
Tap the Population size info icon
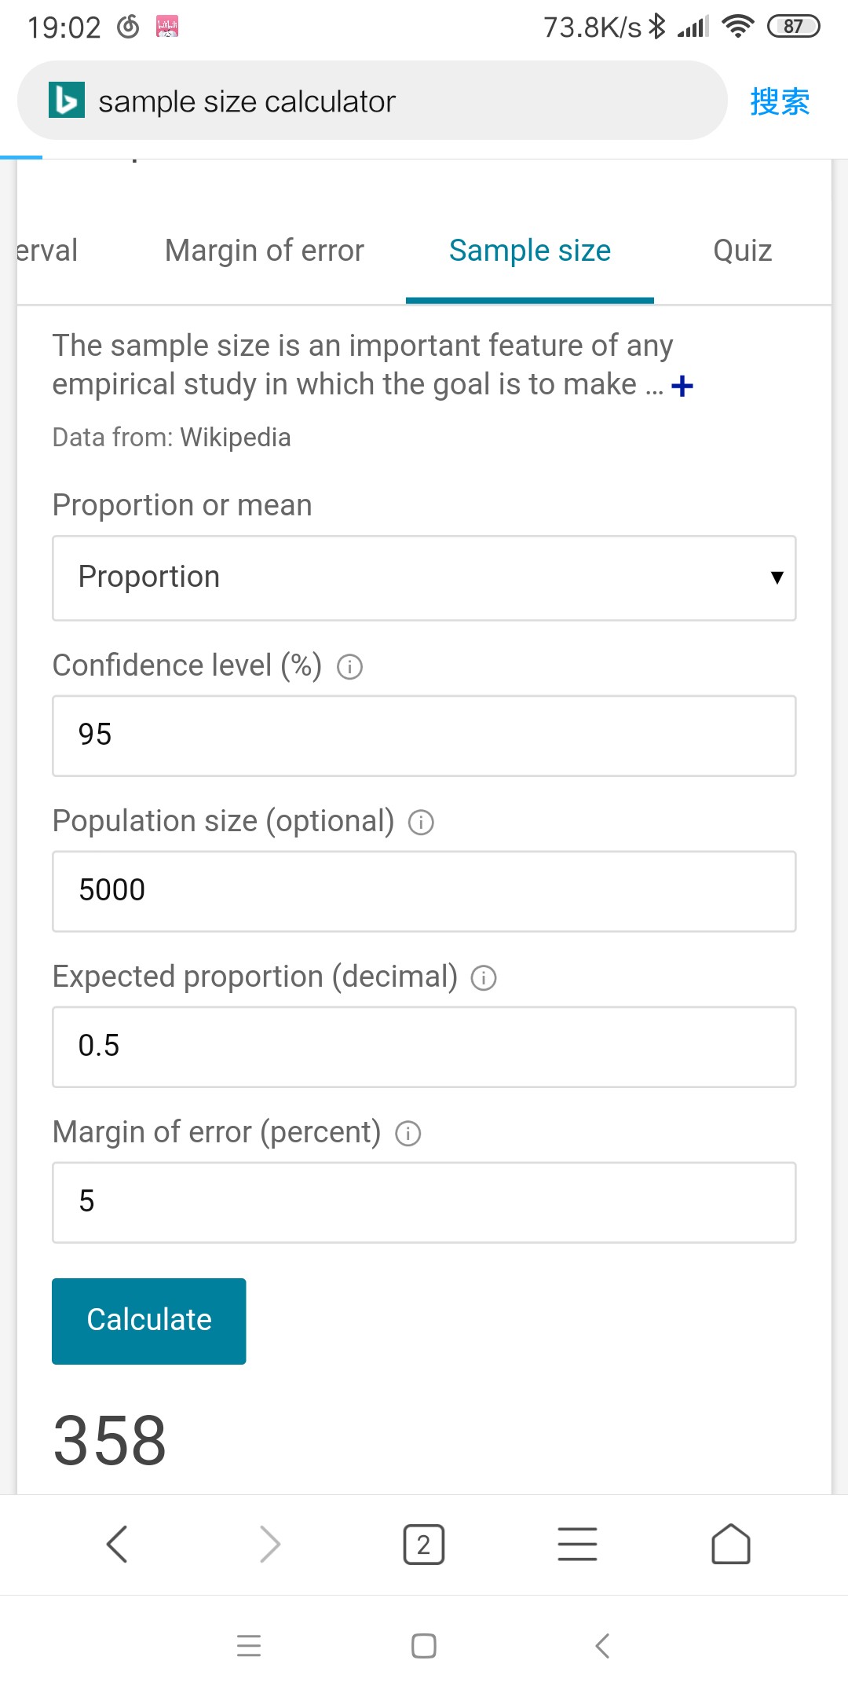click(x=421, y=823)
